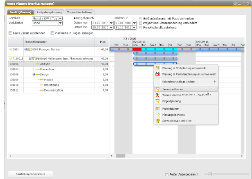Image resolution: width=252 pixels, height=179 pixels.
Task: Select the Konzeption phase row
Action: pyautogui.click(x=47, y=69)
